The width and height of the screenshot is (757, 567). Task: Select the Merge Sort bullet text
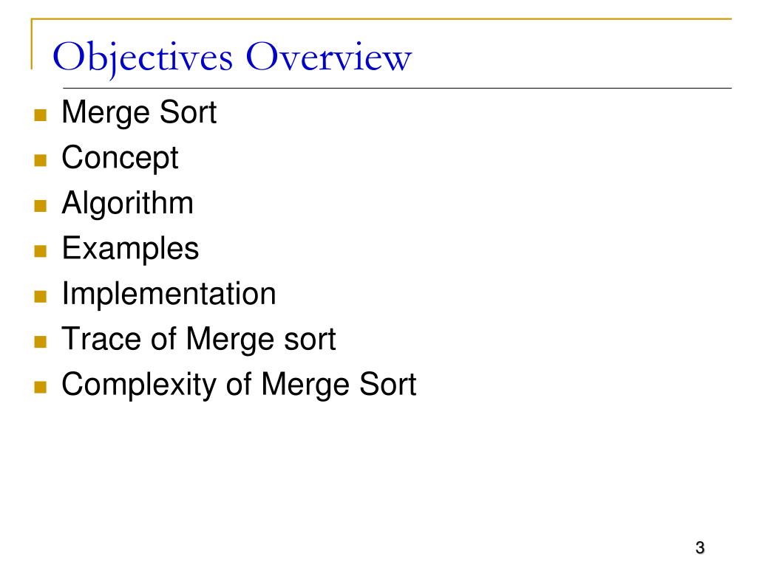coord(139,113)
